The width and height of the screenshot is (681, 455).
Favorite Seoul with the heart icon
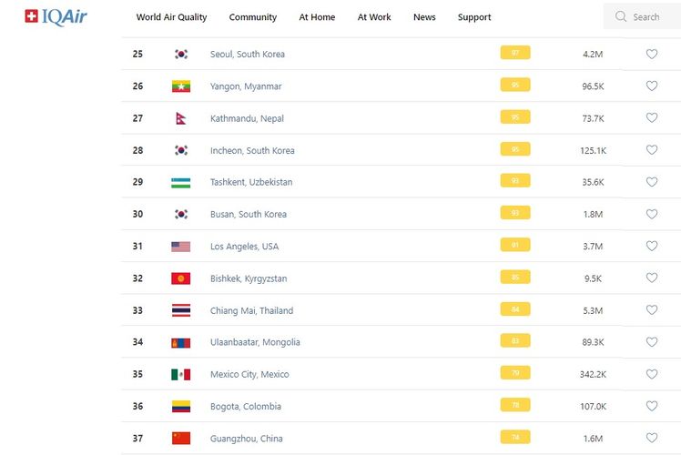point(652,54)
